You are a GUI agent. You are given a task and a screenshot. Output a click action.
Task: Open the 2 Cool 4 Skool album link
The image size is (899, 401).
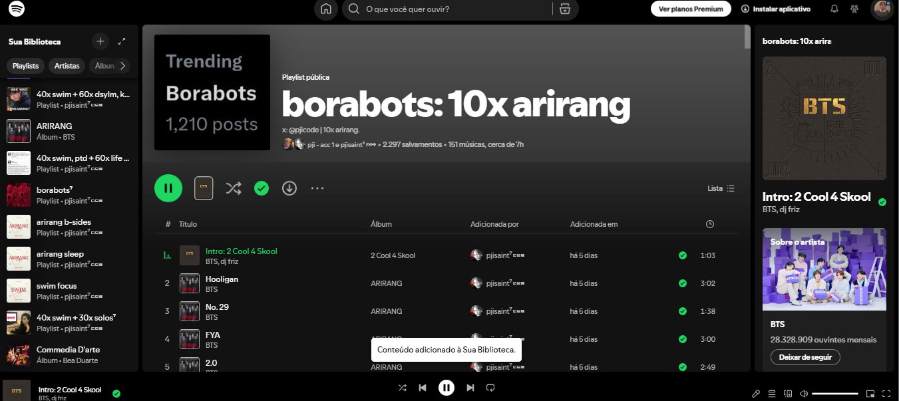[x=393, y=255]
